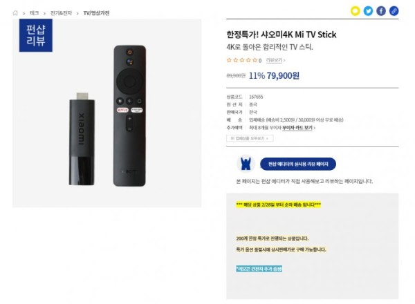Open the 전기&전자 breadcrumb category
Screen dimensions: 415x304
(61, 13)
